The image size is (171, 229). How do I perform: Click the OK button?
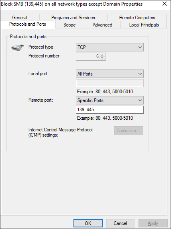(88, 223)
